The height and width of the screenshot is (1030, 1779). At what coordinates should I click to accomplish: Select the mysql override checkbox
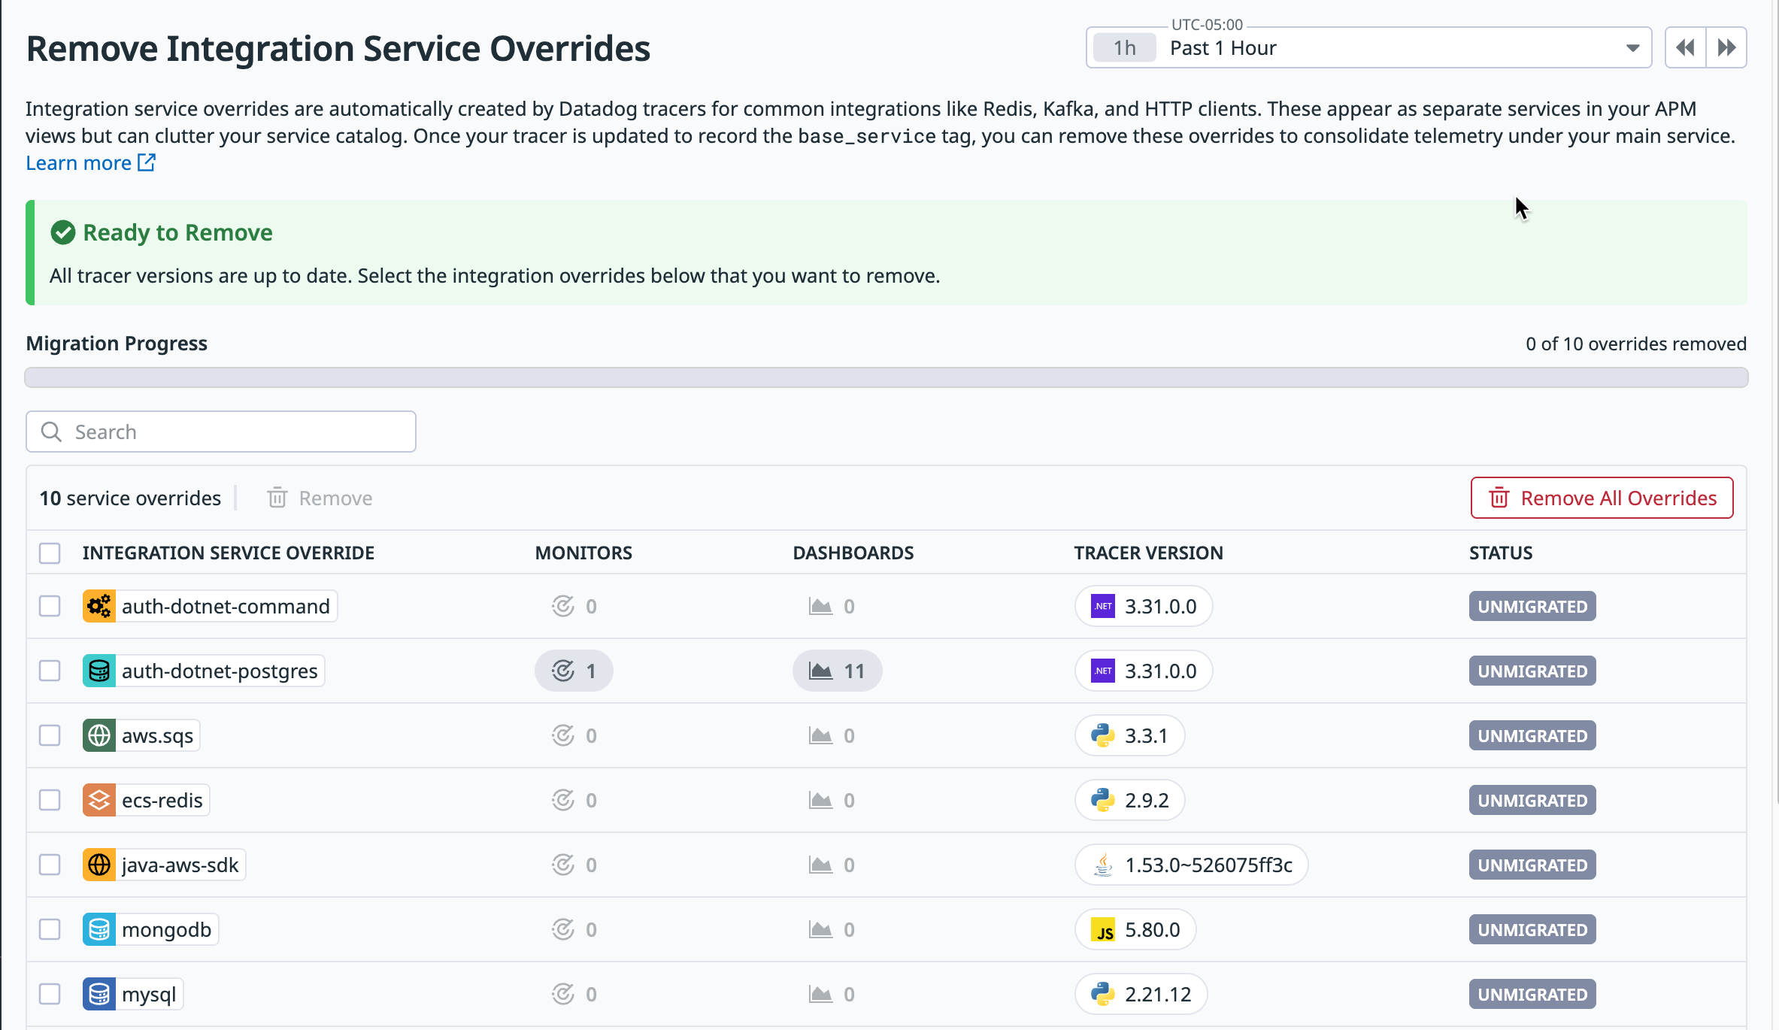point(50,994)
